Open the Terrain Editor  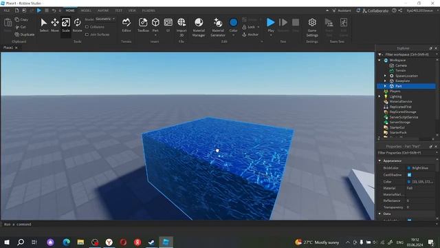tap(126, 25)
